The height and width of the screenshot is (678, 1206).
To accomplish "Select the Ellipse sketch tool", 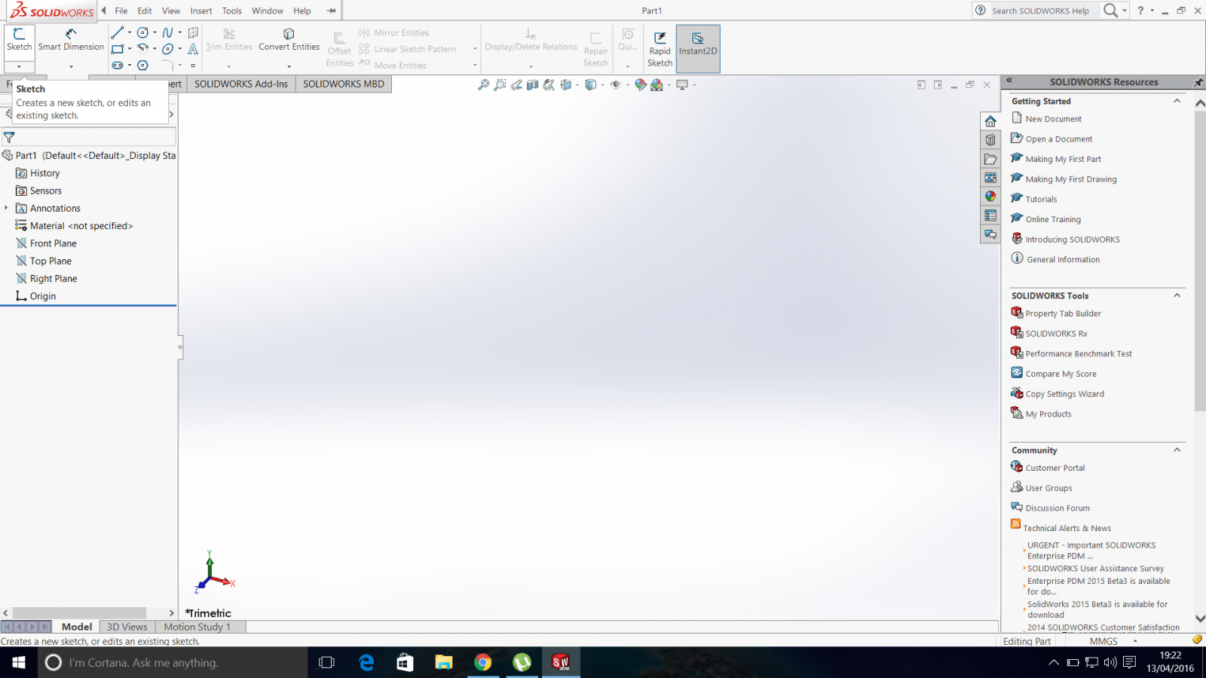I will click(x=167, y=49).
